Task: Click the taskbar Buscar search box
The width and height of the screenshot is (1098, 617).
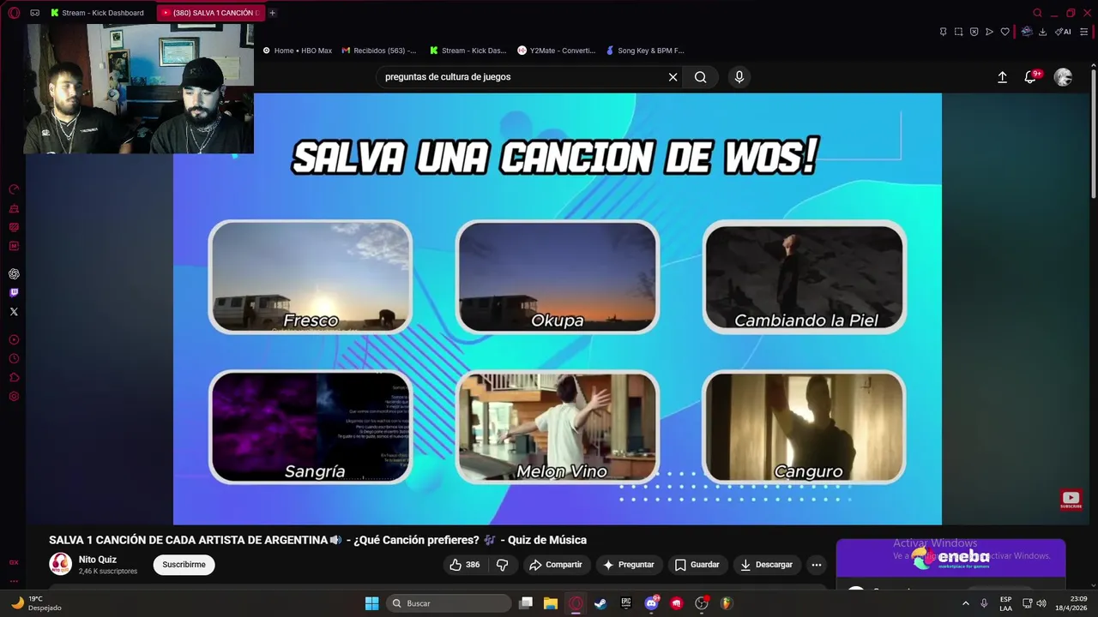Action: tap(449, 603)
